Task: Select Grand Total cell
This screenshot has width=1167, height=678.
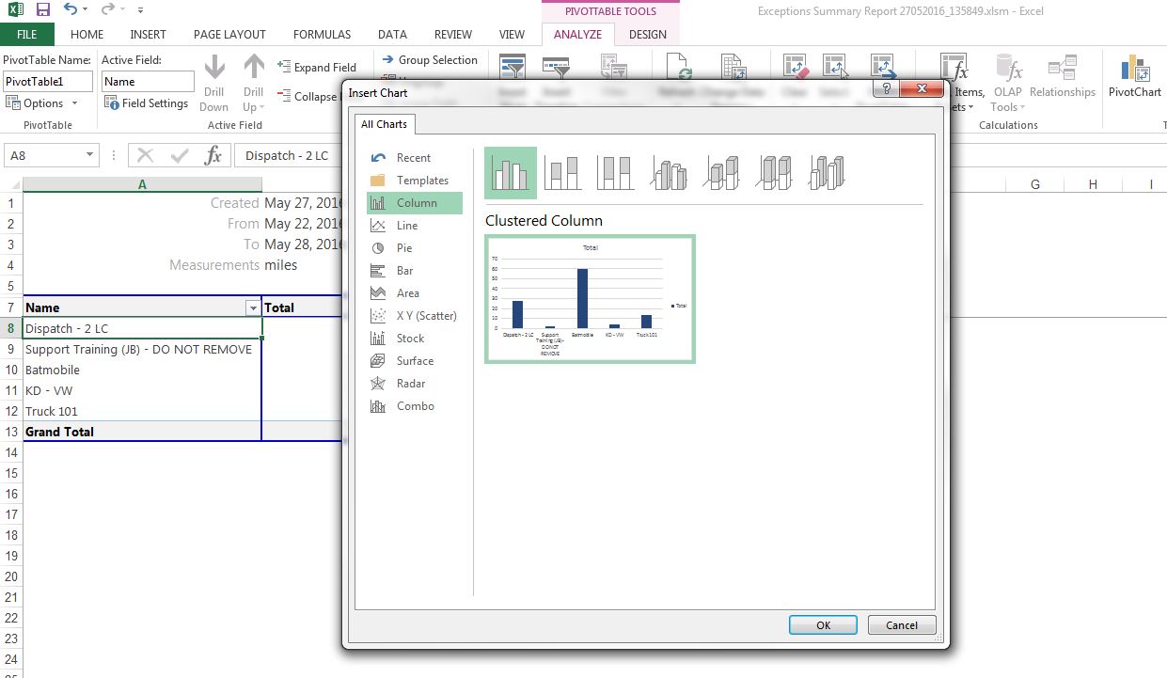Action: [x=142, y=432]
